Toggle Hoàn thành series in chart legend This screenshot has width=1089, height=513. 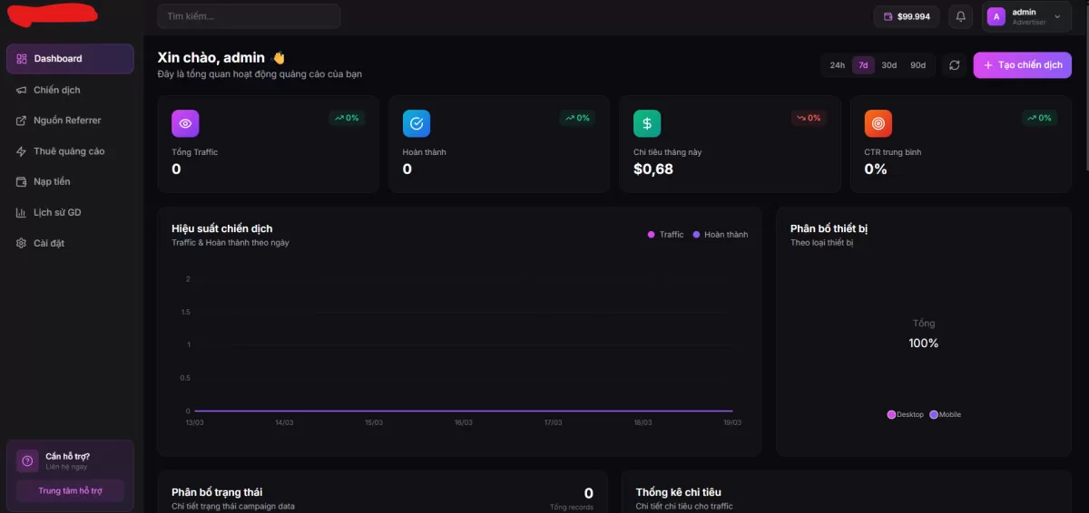click(x=721, y=235)
